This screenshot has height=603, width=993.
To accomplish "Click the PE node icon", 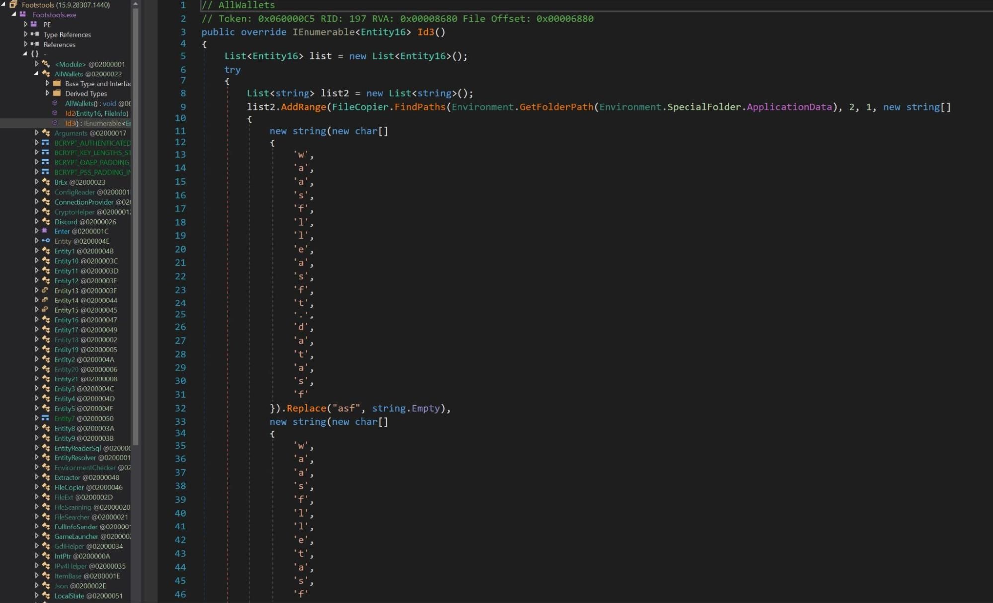I will click(x=34, y=24).
